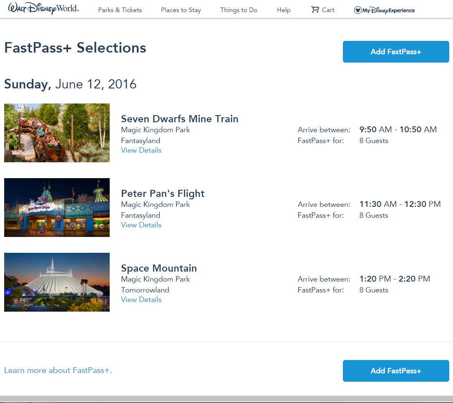Click Fantasyland under Seven Dwarfs Mine Train

[141, 141]
